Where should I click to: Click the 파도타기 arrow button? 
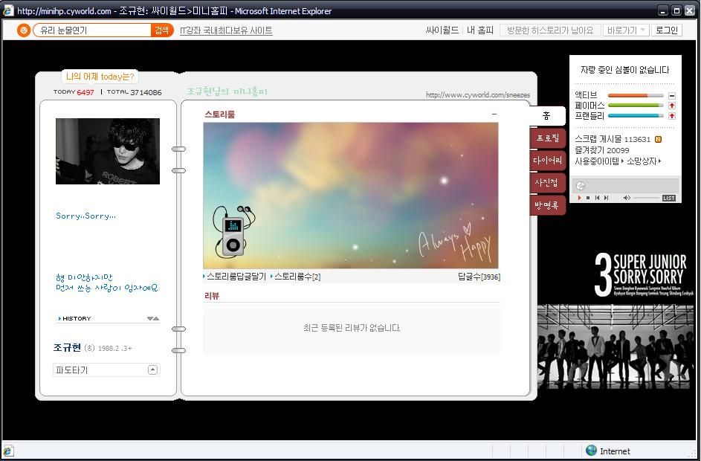click(152, 370)
